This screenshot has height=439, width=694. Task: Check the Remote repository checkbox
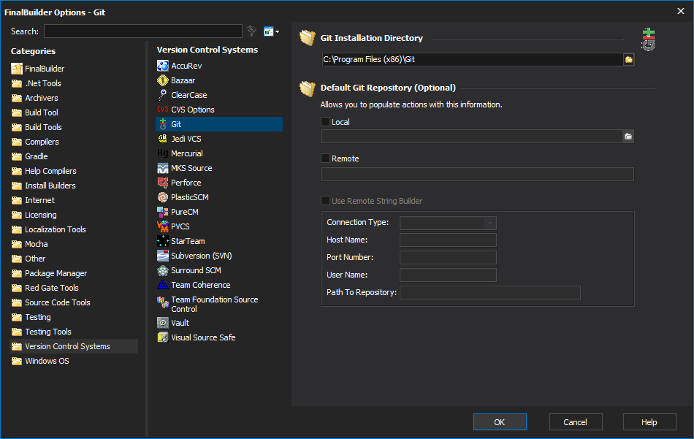pyautogui.click(x=325, y=159)
